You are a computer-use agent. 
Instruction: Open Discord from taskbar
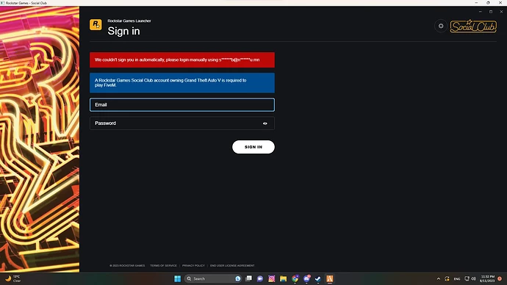tap(306, 278)
